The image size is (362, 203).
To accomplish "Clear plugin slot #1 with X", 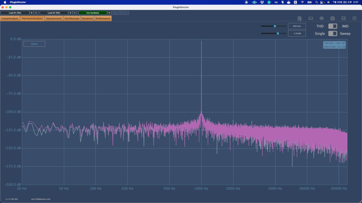I will tap(36, 13).
